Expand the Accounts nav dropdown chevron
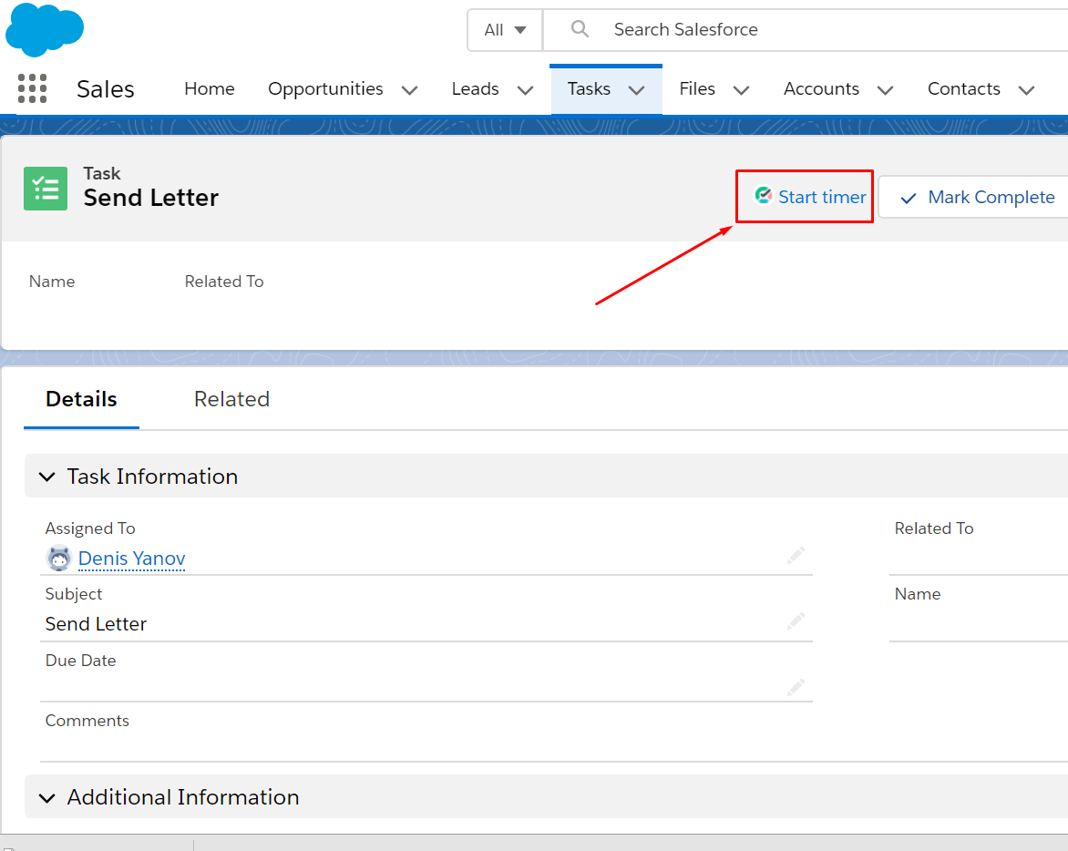This screenshot has width=1068, height=851. pyautogui.click(x=885, y=90)
